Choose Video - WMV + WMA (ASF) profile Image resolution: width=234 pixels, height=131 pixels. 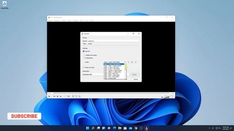114,75
